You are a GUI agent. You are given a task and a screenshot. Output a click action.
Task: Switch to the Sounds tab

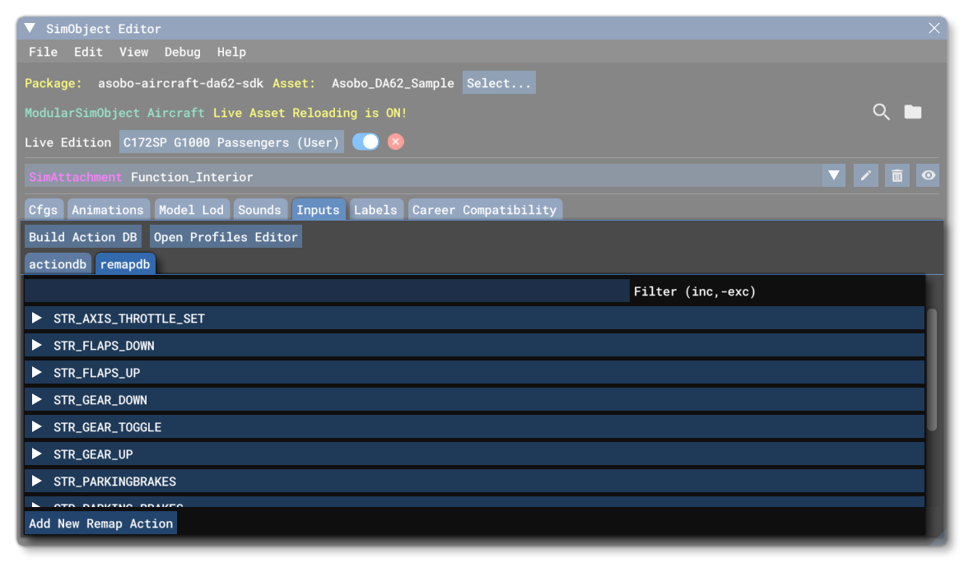tap(260, 209)
